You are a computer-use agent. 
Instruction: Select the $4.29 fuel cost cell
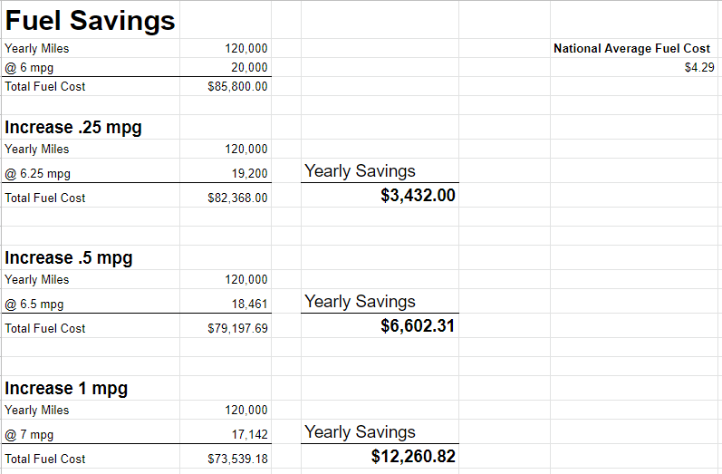699,67
